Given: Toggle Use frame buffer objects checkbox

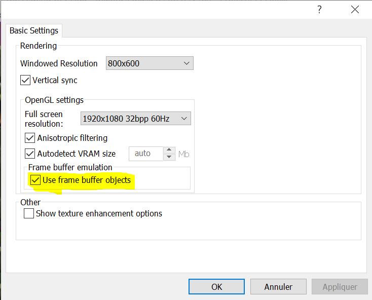Looking at the screenshot, I should point(35,180).
